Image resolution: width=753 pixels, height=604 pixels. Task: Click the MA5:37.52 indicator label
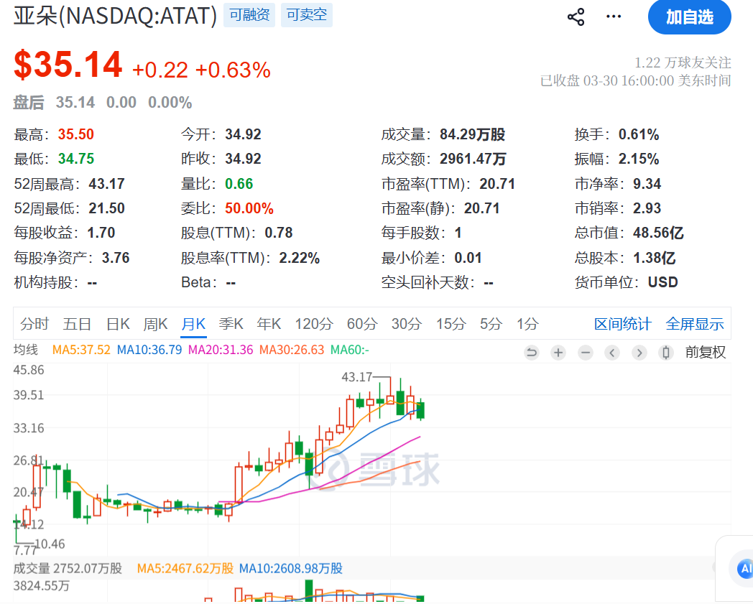81,350
